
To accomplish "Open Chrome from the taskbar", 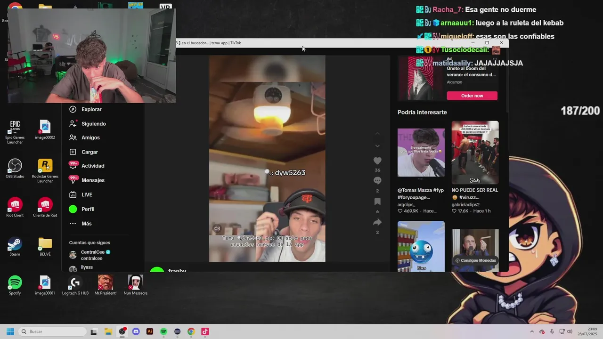I will click(191, 331).
